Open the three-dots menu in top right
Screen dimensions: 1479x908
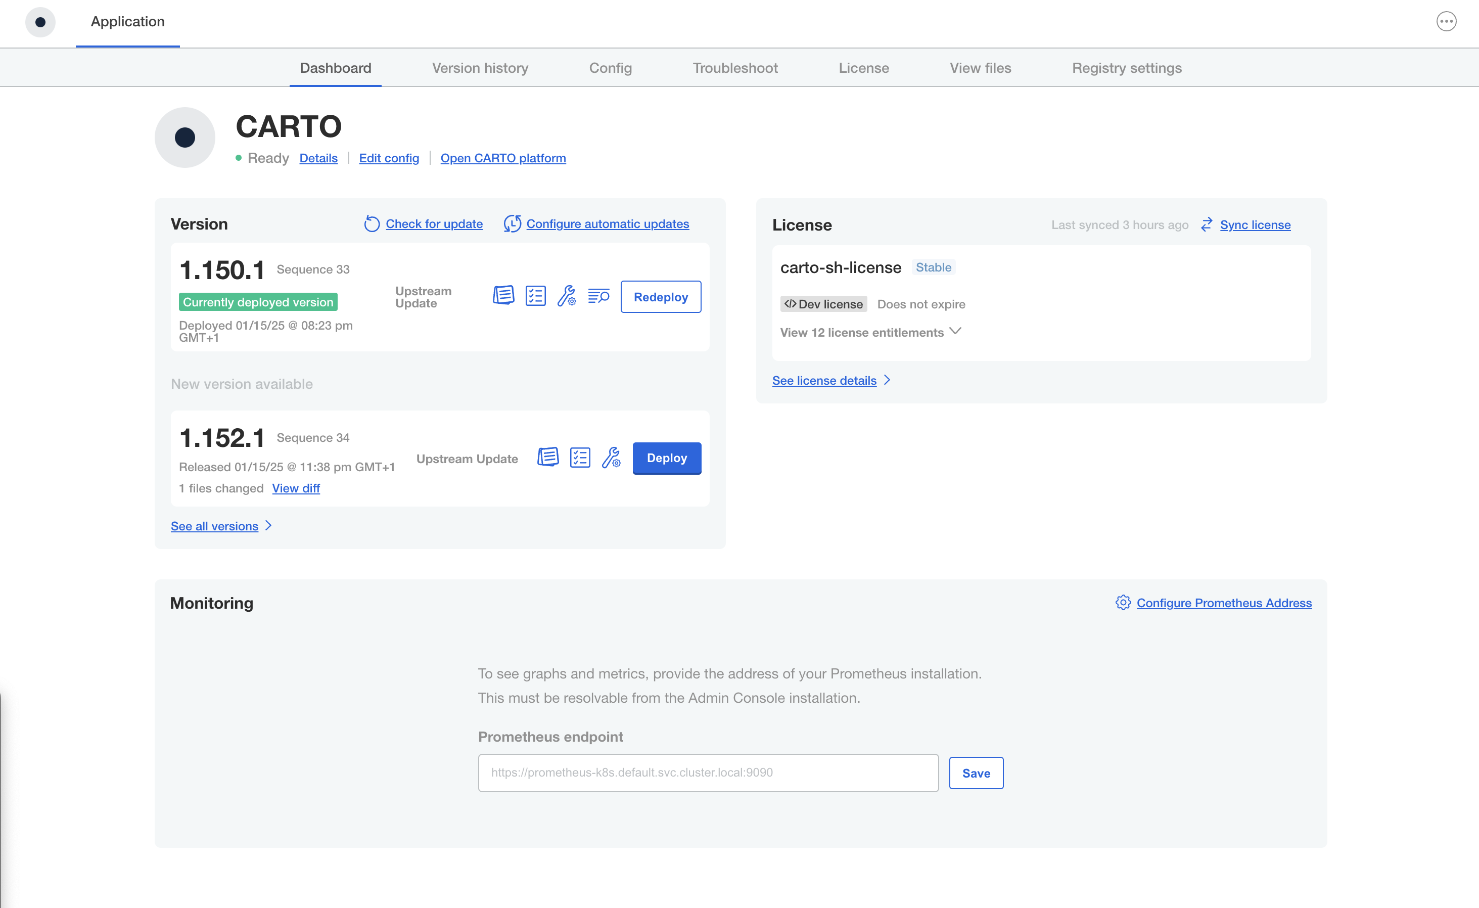1446,22
